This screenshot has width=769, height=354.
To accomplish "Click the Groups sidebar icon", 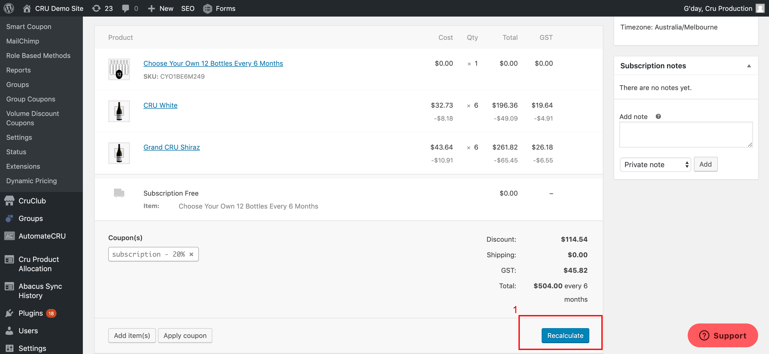I will [9, 218].
